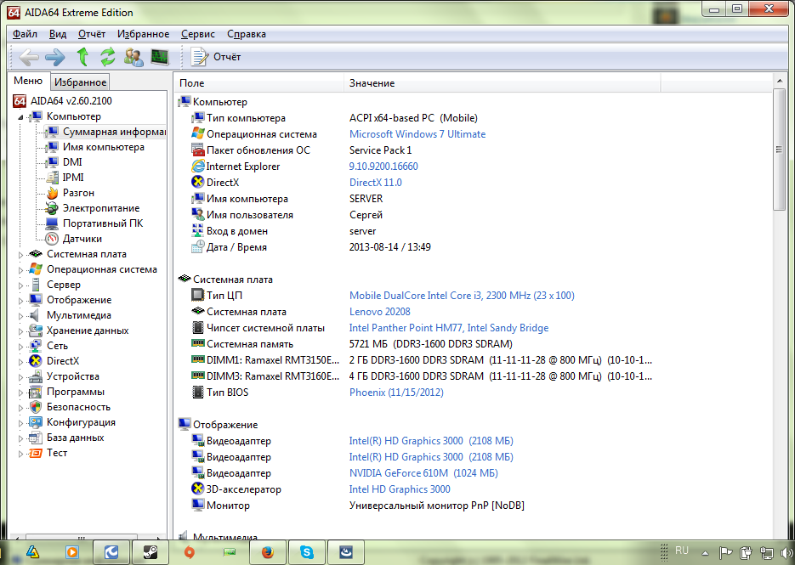The image size is (795, 565).
Task: Open the Lenovo 20208 link
Action: point(380,312)
